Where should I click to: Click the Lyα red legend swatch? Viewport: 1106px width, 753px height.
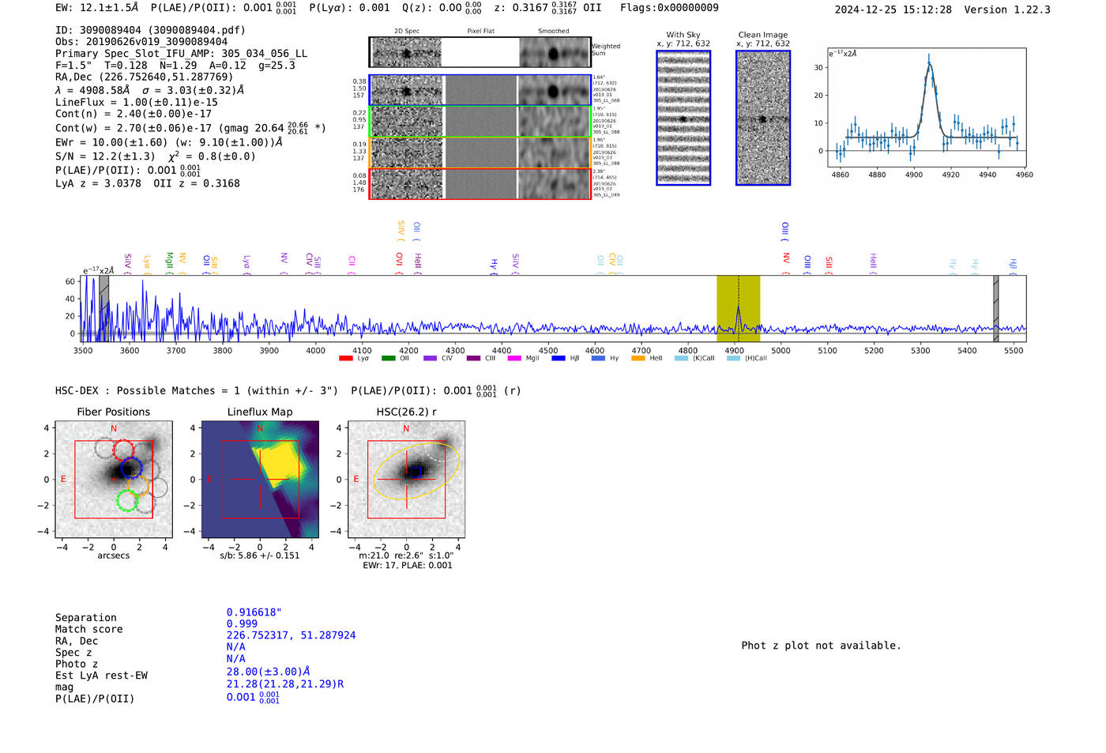[x=345, y=359]
